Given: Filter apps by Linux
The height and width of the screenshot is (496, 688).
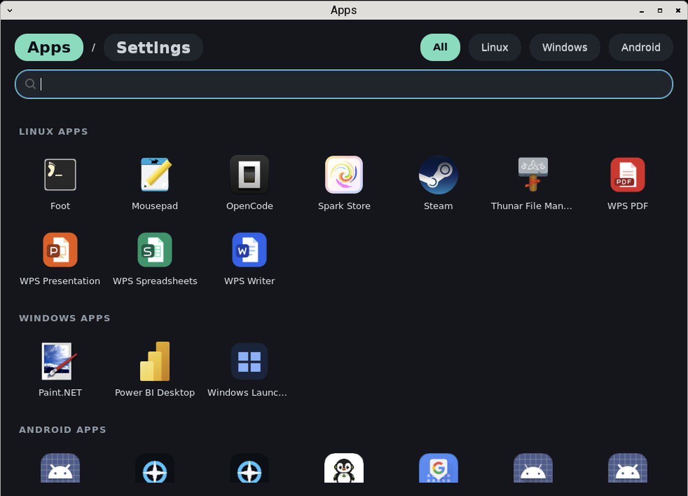Looking at the screenshot, I should point(495,47).
